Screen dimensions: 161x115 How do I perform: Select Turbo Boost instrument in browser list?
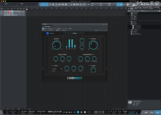[137, 26]
